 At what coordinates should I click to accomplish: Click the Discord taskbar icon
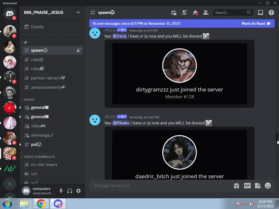pyautogui.click(x=58, y=204)
